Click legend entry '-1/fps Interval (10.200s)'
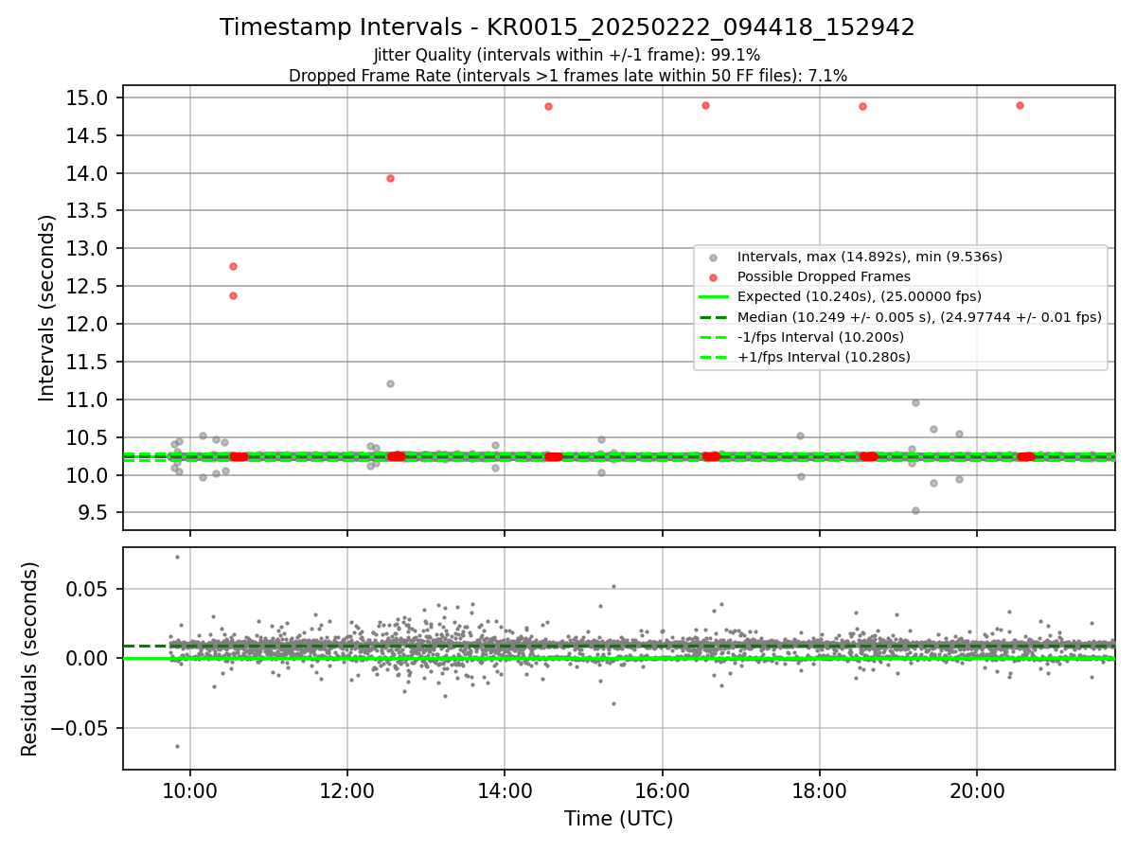 (820, 337)
